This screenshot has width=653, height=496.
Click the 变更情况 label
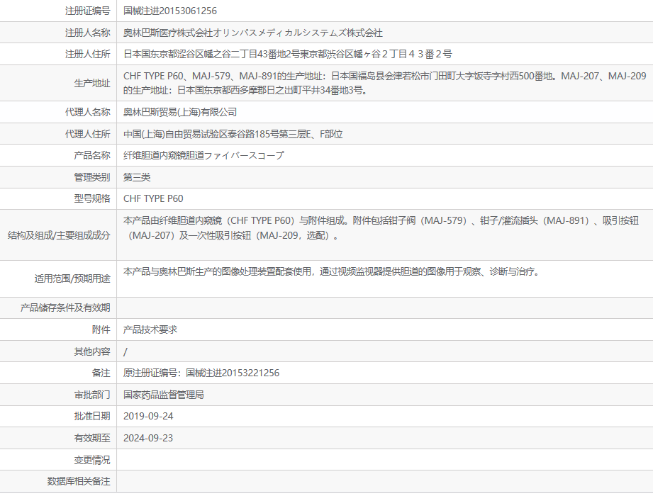(92, 460)
